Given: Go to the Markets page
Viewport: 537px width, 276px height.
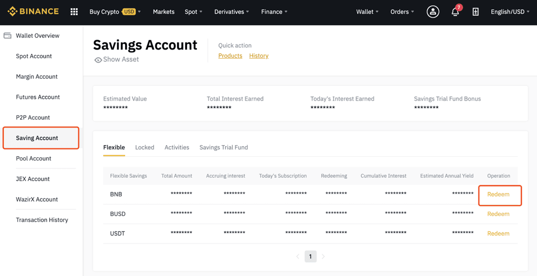Looking at the screenshot, I should 164,12.
